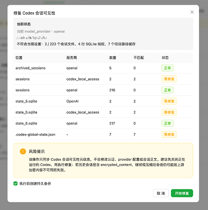Click the 当前 model_provider: openai line
This screenshot has height=210, width=208.
[41, 32]
